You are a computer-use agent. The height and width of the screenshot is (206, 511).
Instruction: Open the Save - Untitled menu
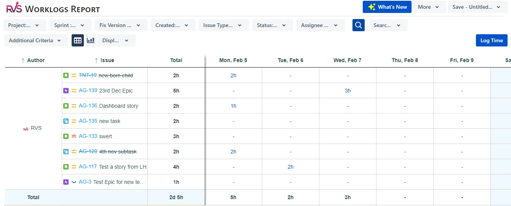tap(477, 7)
